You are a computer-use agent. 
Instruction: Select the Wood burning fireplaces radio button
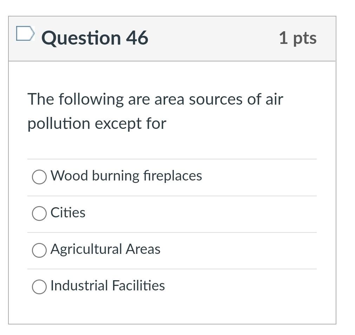tap(39, 177)
